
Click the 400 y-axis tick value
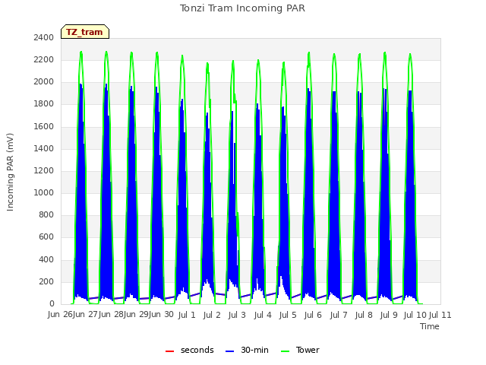pyautogui.click(x=46, y=259)
